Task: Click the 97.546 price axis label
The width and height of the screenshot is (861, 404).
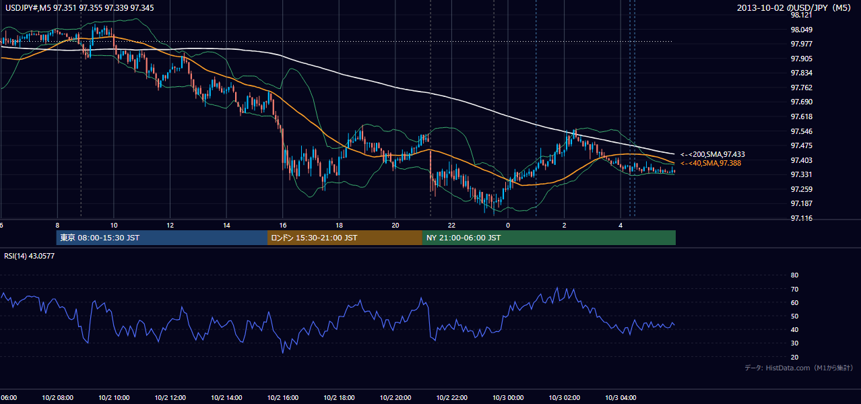Action: click(801, 131)
